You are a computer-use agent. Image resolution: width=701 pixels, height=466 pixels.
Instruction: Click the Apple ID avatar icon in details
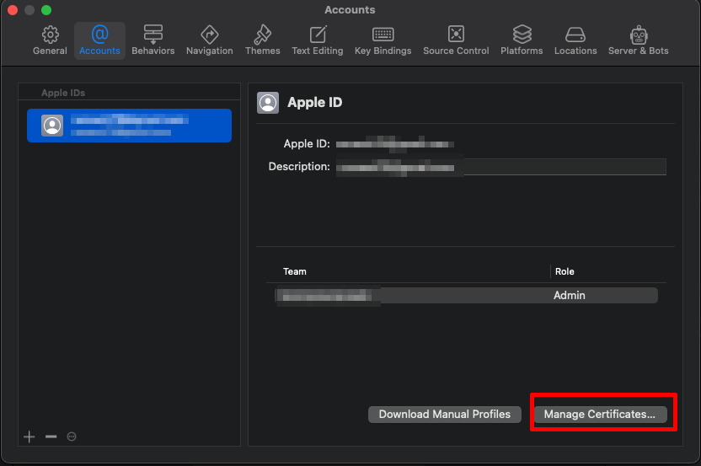[268, 103]
